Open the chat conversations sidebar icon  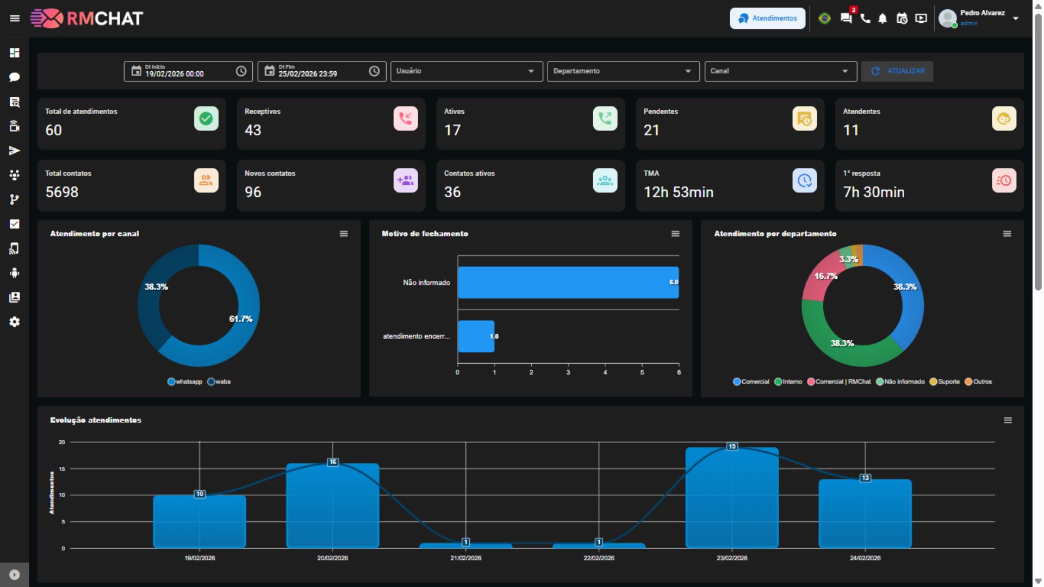15,77
